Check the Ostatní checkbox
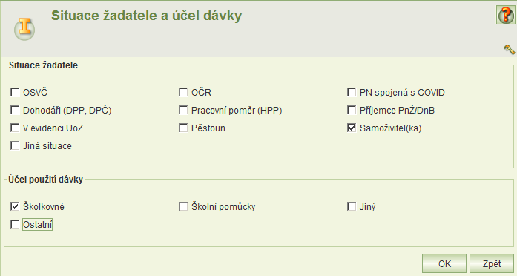The height and width of the screenshot is (276, 517). pyautogui.click(x=15, y=224)
